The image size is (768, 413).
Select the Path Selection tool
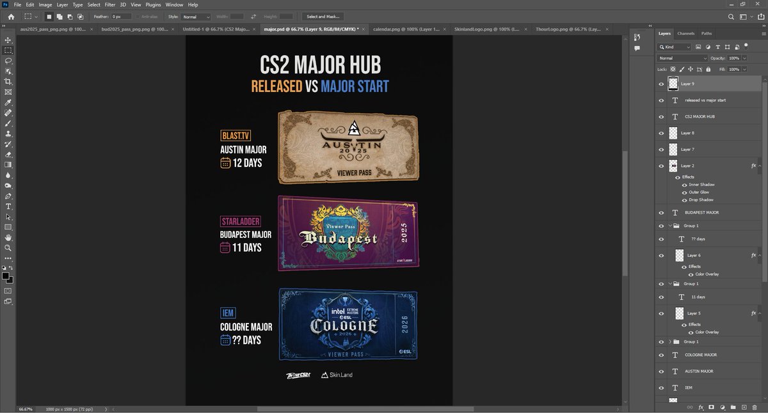pyautogui.click(x=8, y=217)
